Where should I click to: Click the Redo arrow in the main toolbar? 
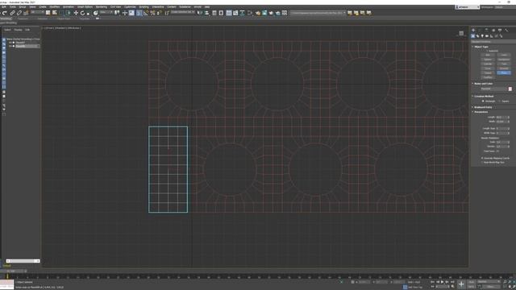coord(4,13)
